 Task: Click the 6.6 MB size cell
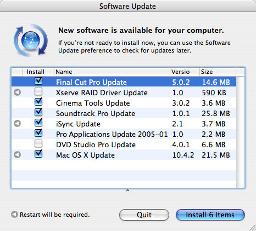tap(214, 145)
